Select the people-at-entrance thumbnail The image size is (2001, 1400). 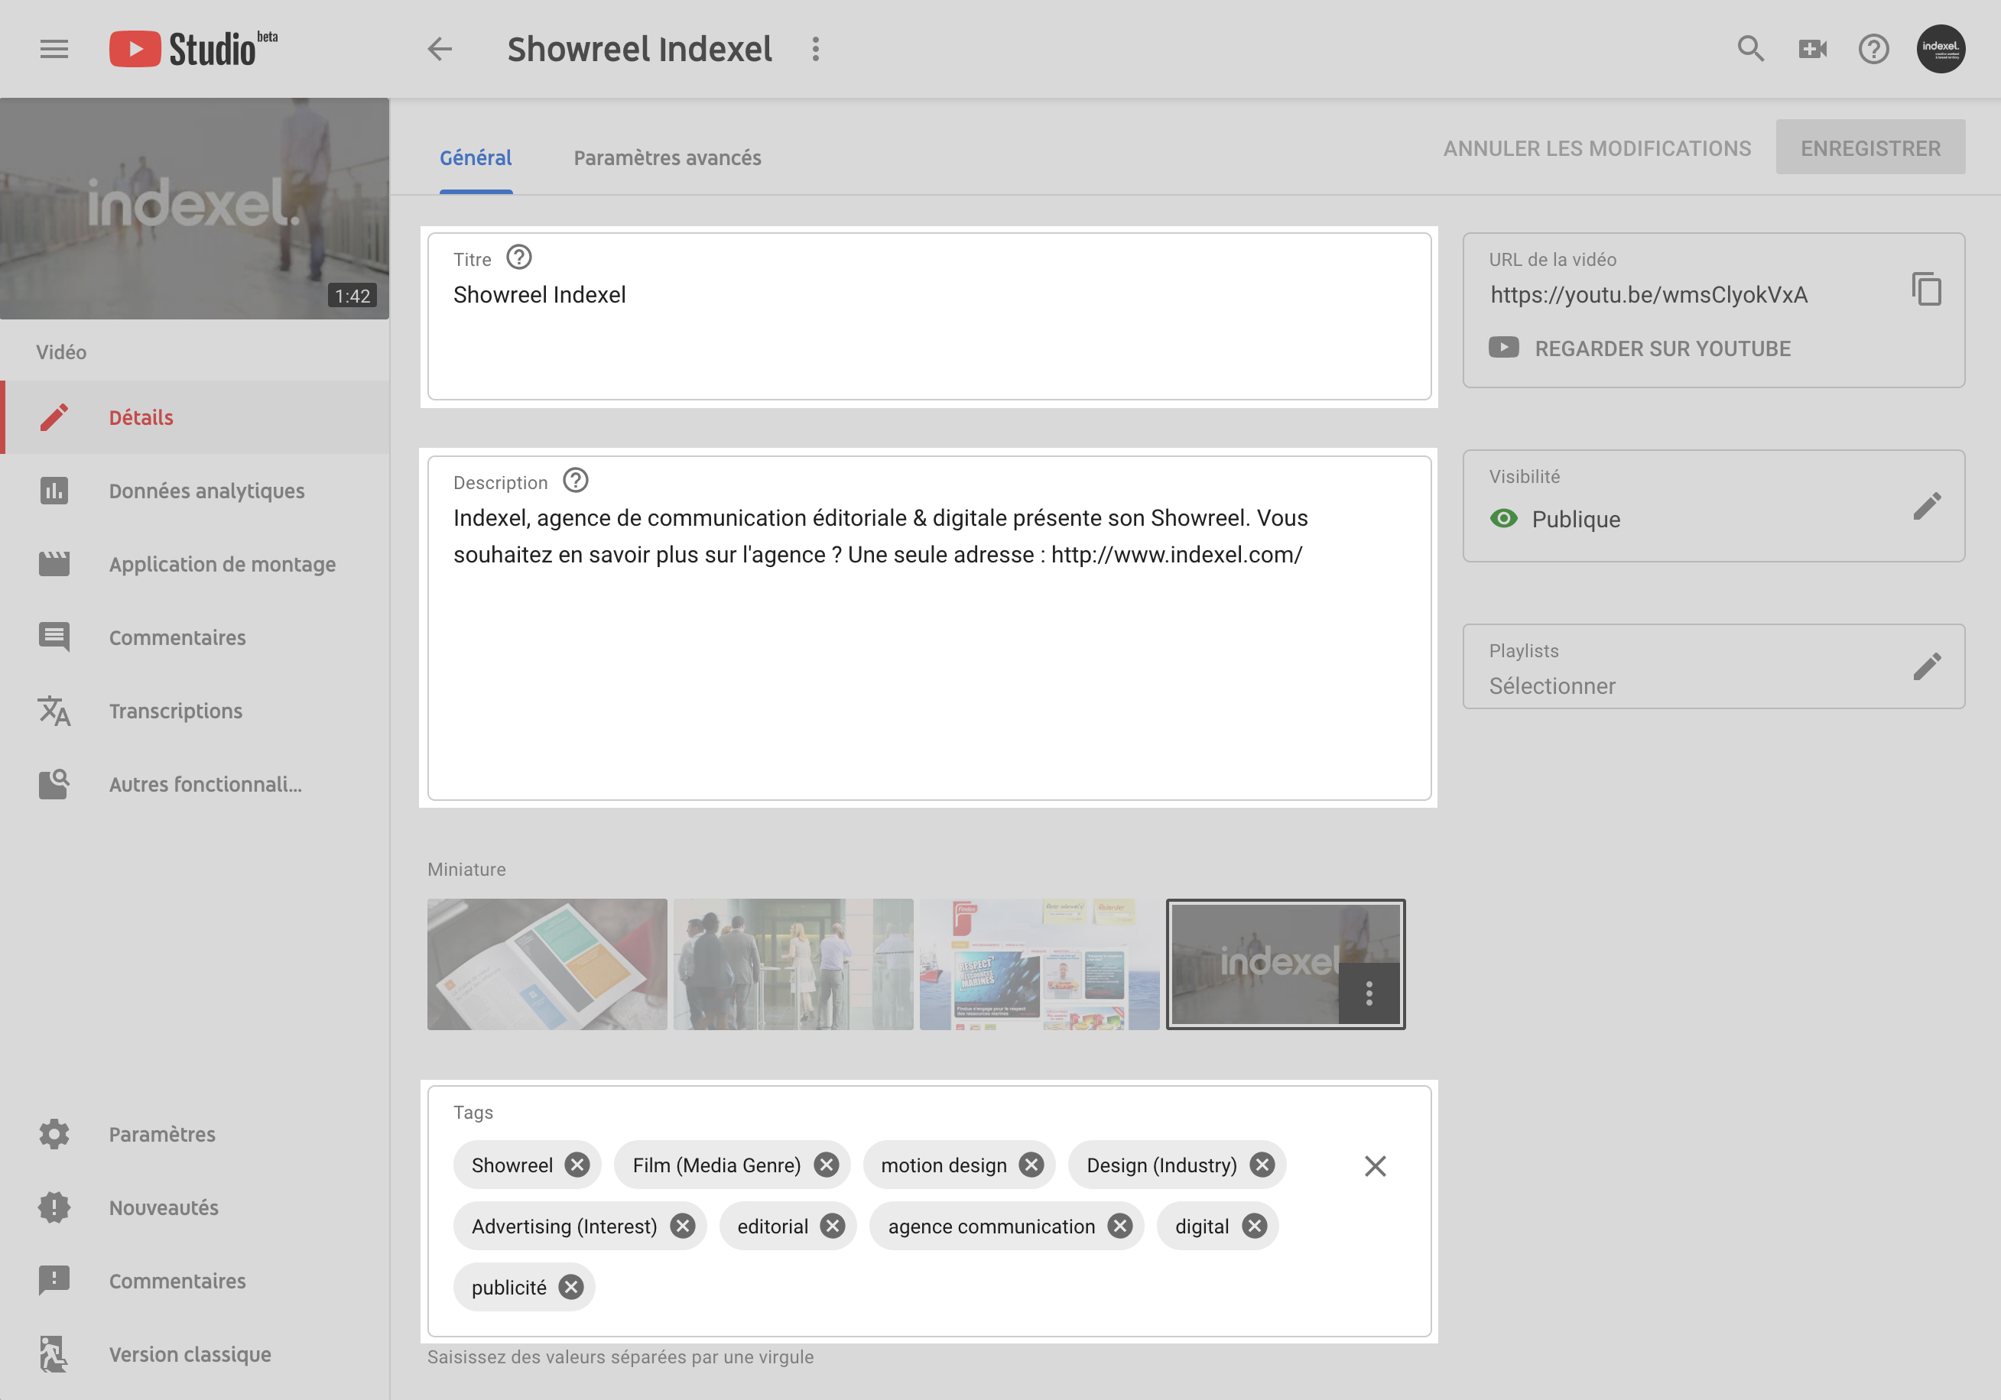pyautogui.click(x=793, y=964)
